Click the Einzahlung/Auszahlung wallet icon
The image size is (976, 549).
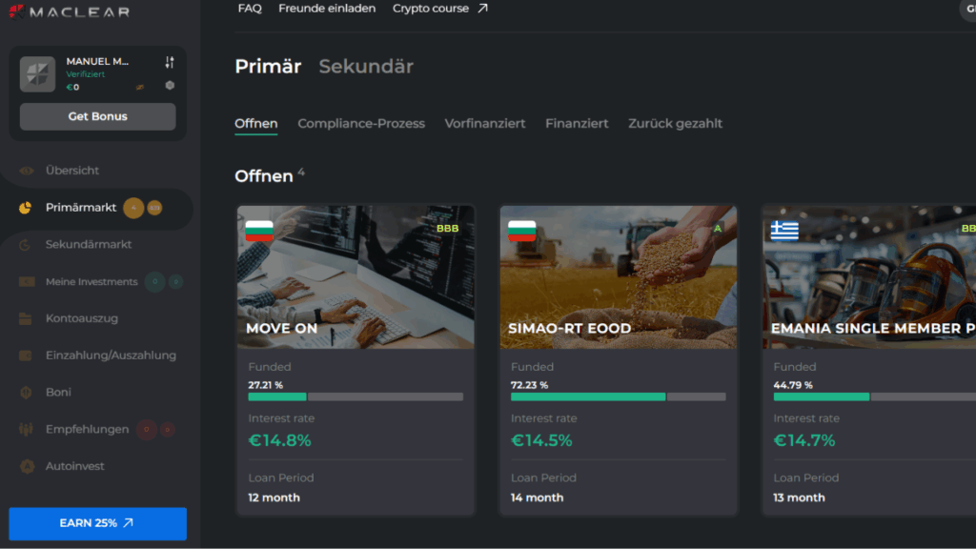(27, 356)
